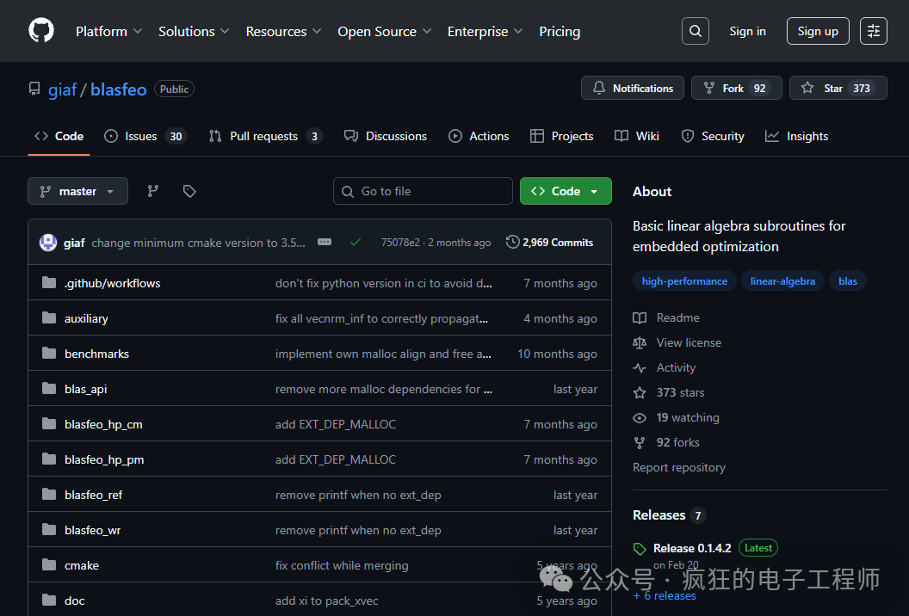909x616 pixels.
Task: Open the 2,969 Commits history
Action: [x=549, y=243]
